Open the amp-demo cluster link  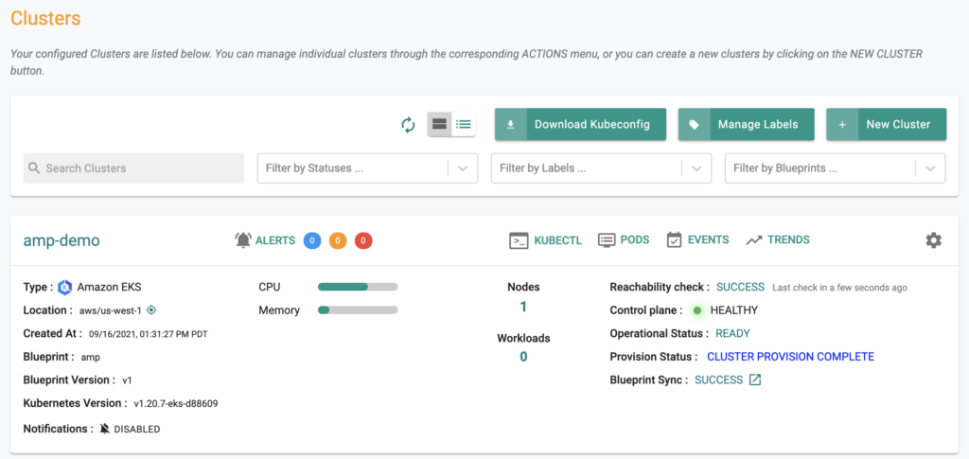(x=62, y=240)
